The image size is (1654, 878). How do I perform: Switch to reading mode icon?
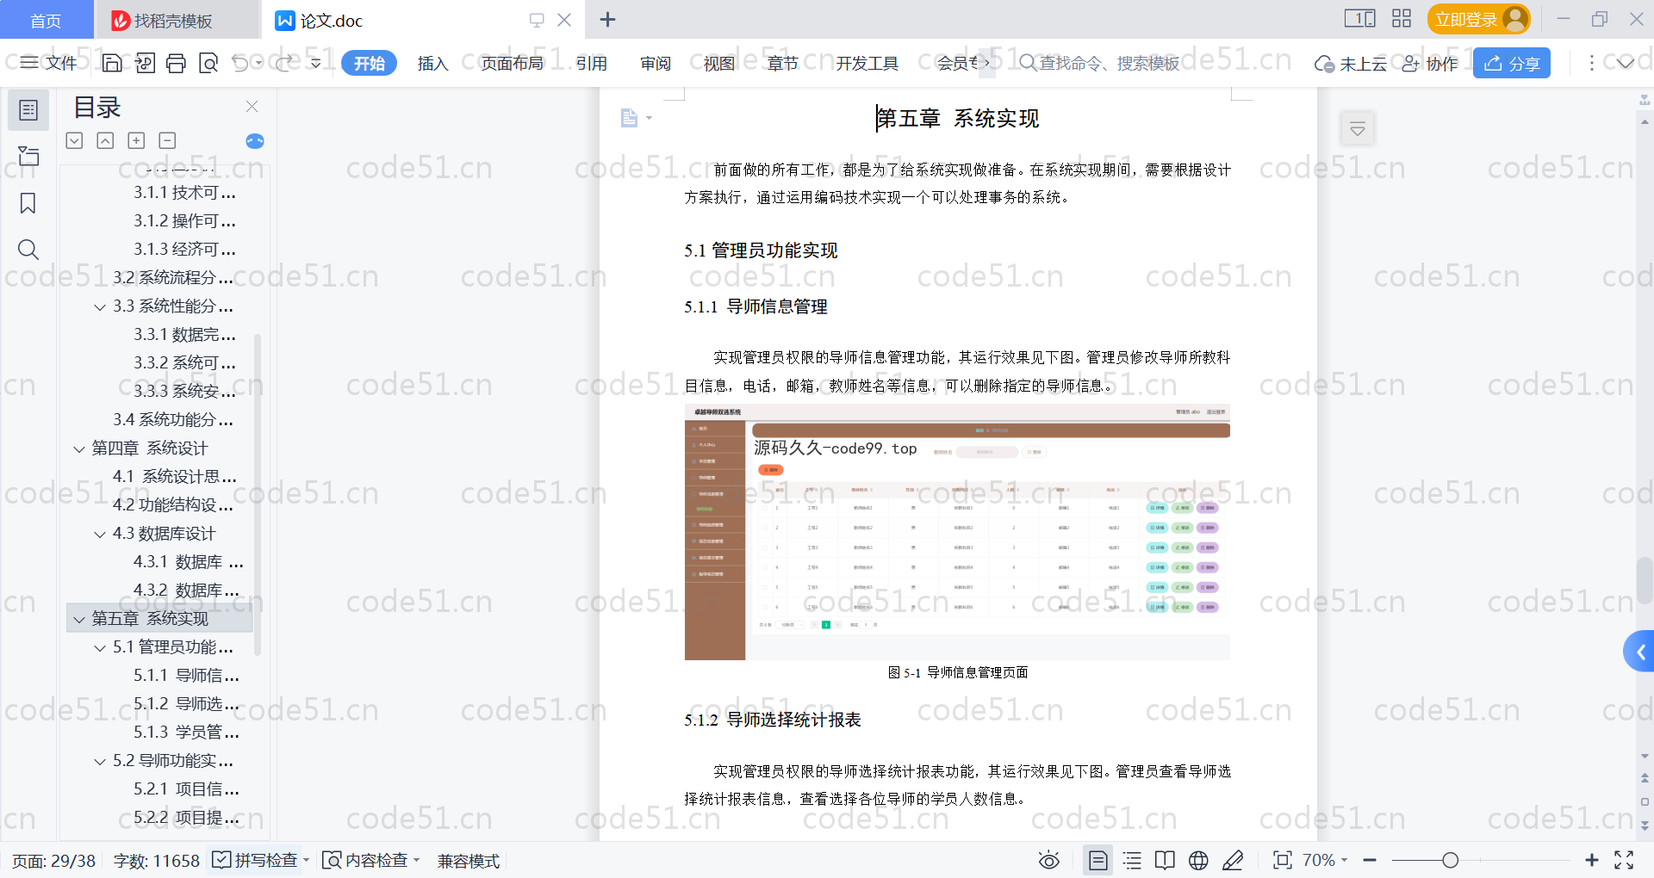pos(1165,860)
